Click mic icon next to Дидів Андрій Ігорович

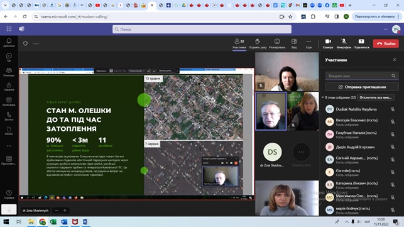(393, 147)
